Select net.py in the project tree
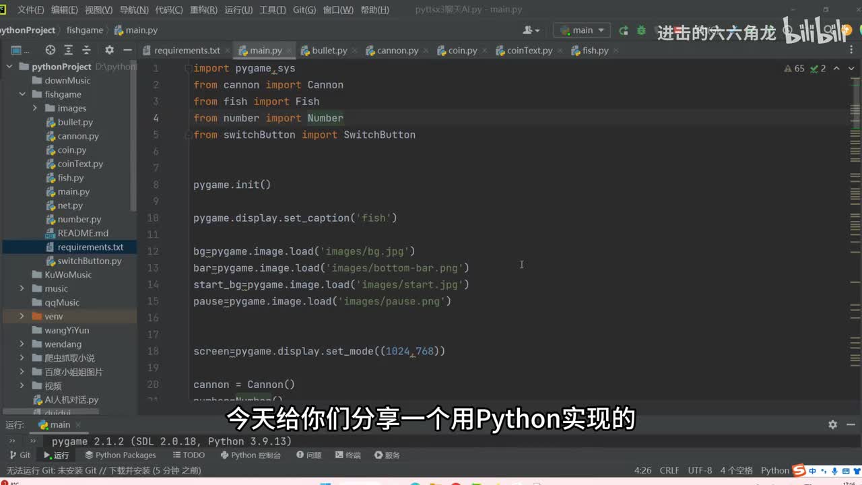 [x=70, y=205]
